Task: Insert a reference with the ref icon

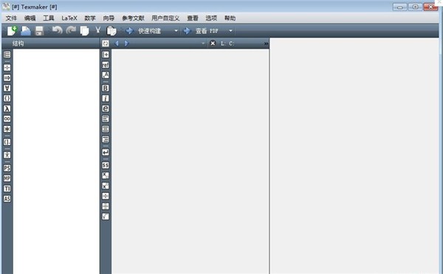Action: click(106, 65)
